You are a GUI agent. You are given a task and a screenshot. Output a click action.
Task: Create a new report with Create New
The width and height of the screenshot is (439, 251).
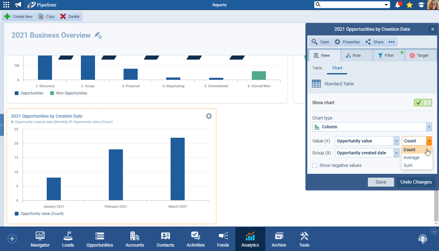(x=18, y=16)
